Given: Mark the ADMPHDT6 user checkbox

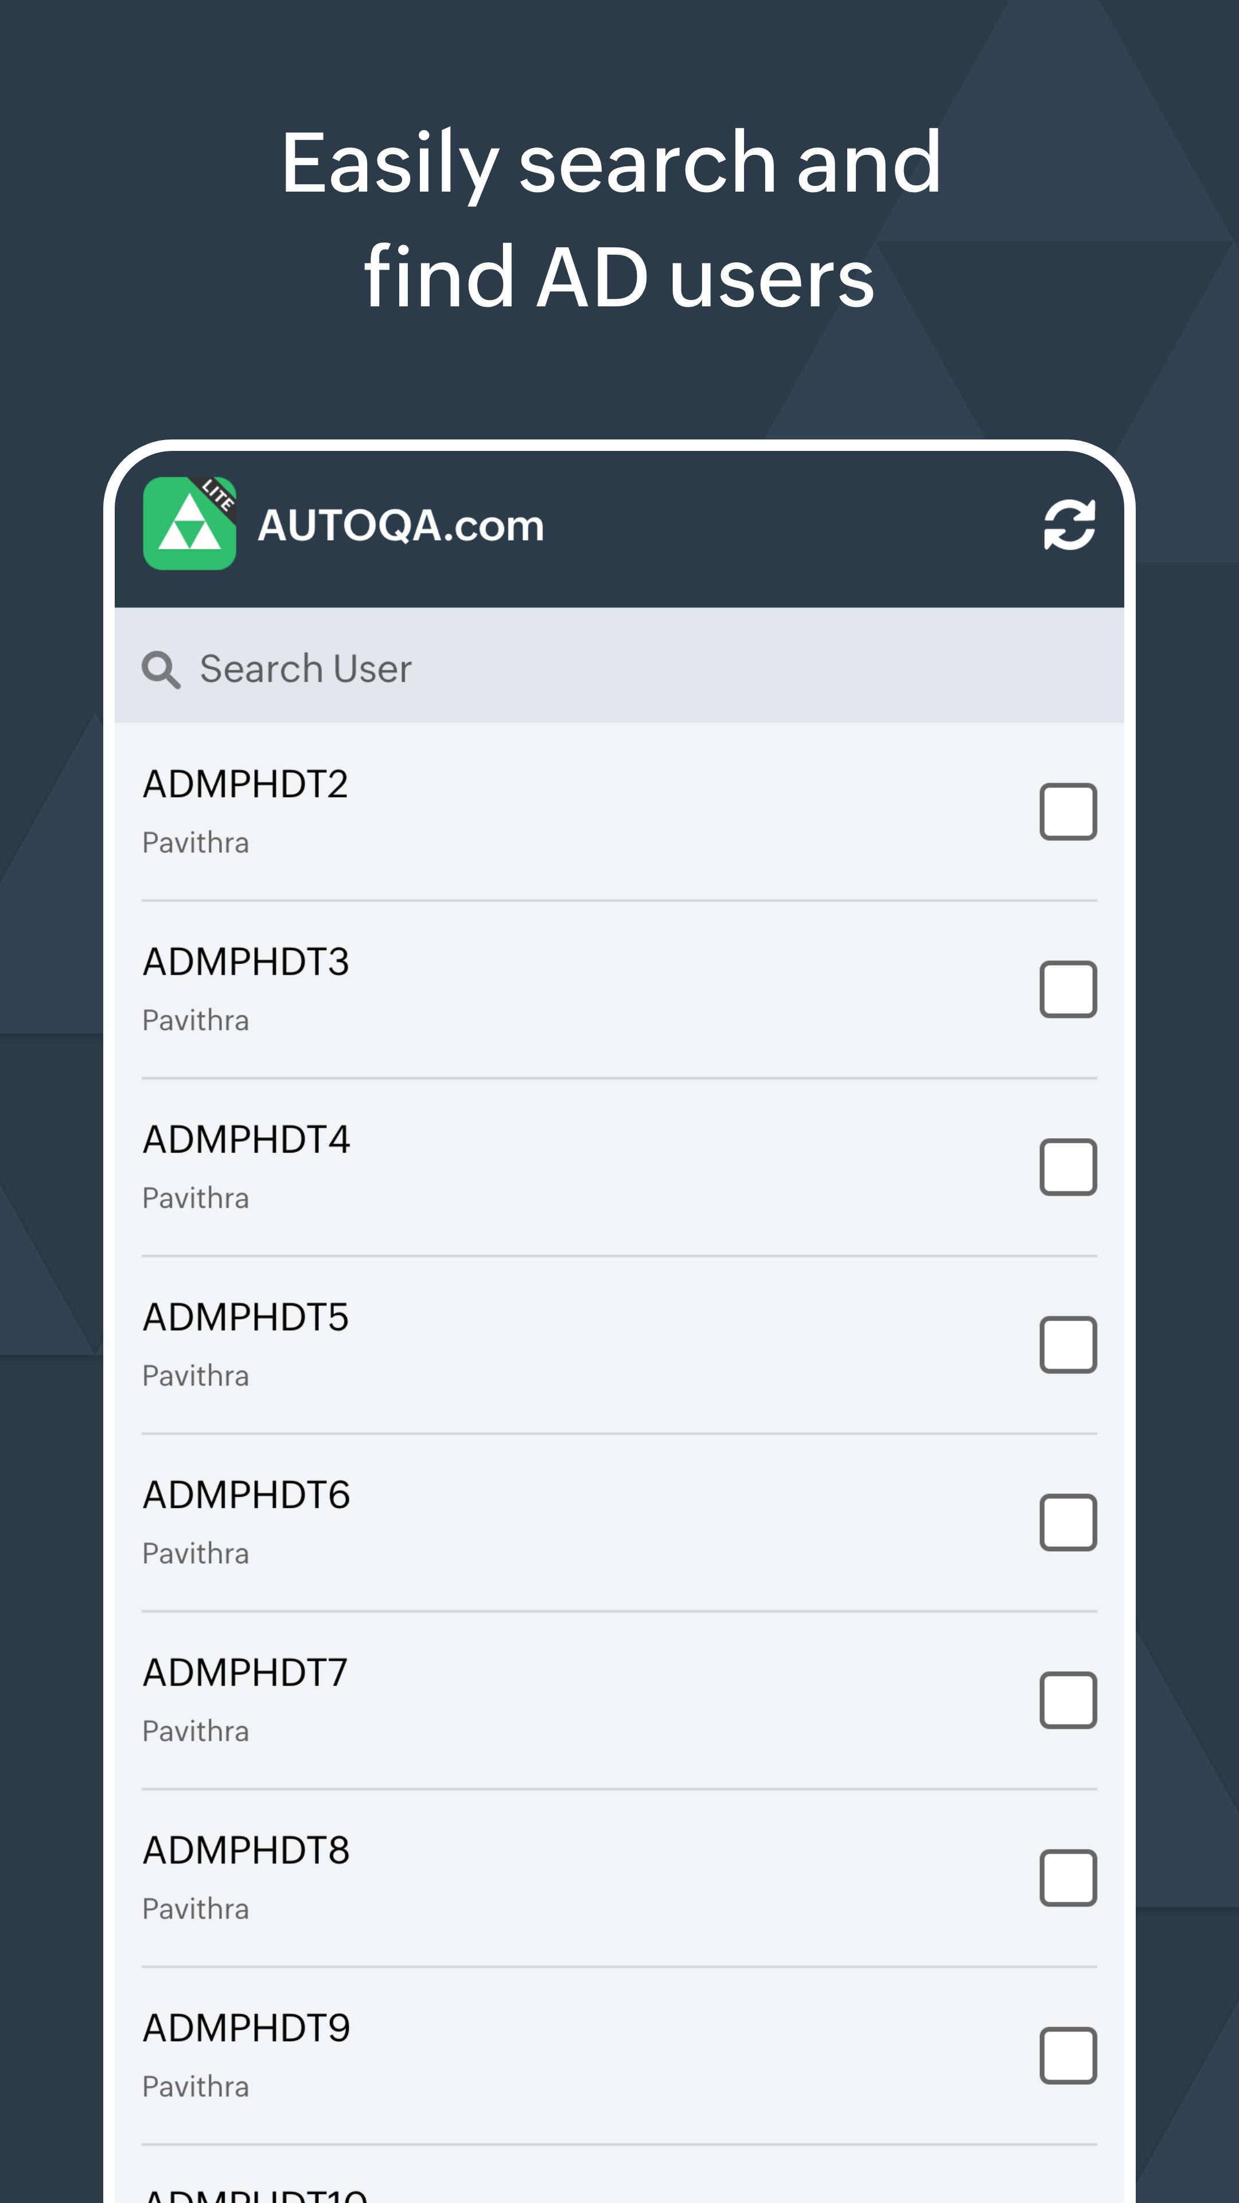Looking at the screenshot, I should point(1068,1523).
